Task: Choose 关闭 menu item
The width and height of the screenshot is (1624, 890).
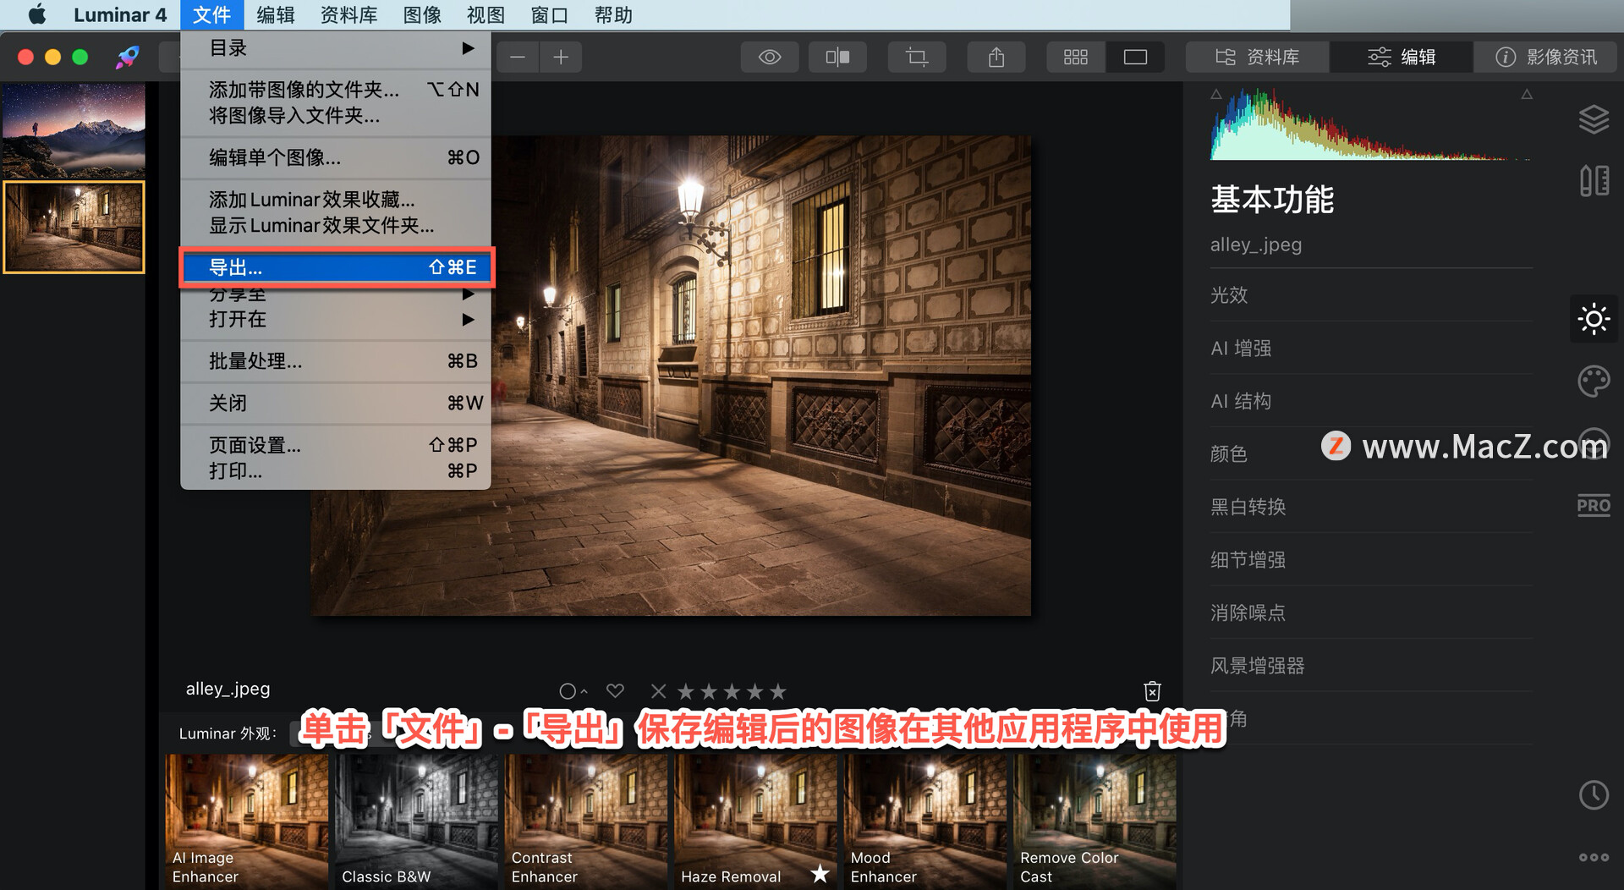Action: (x=336, y=403)
